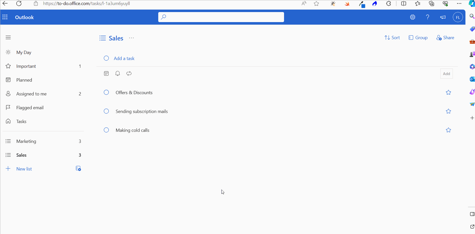Viewport: 475px width, 234px height.
Task: Star Making cold calls as important
Action: pyautogui.click(x=449, y=130)
